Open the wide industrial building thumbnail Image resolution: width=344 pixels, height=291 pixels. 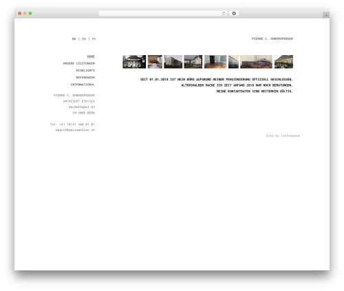tap(256, 62)
